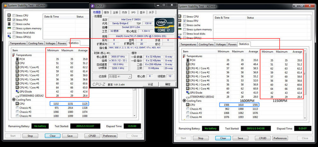Clear statistics in left AIDA64 window

[x=52, y=136]
